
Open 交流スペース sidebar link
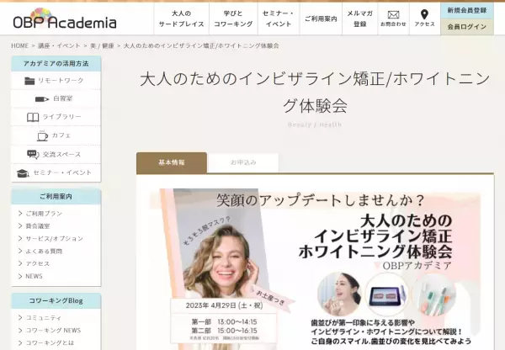tap(61, 154)
